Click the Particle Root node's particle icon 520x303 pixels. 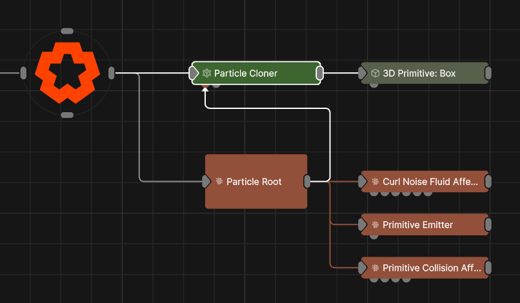click(x=219, y=182)
